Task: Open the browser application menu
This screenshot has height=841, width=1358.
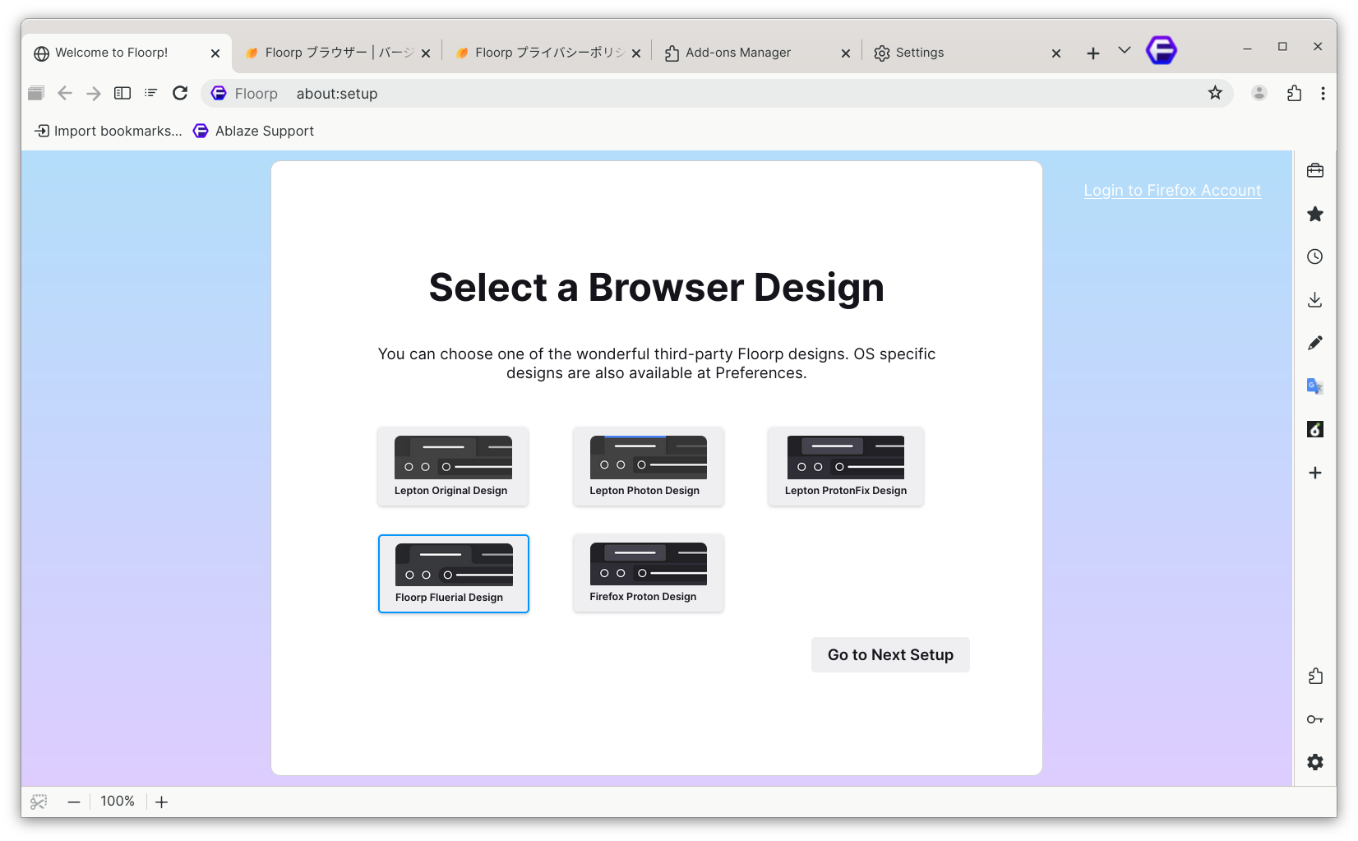Action: [x=1323, y=94]
